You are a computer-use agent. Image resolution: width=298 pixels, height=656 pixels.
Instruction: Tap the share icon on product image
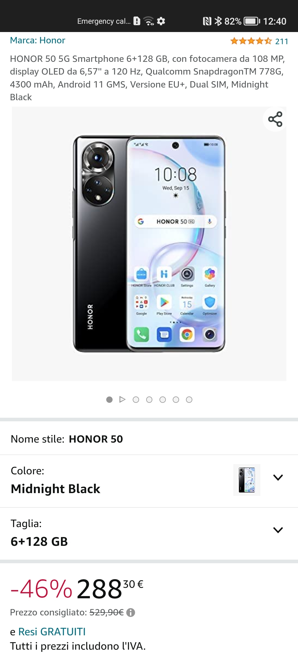click(x=275, y=119)
